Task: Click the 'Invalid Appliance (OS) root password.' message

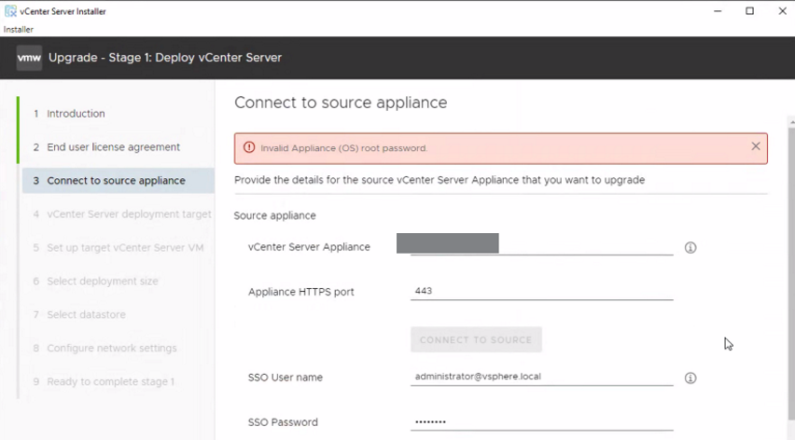Action: (343, 148)
